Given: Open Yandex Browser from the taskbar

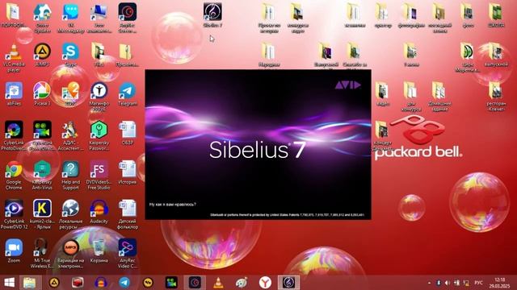Looking at the screenshot, I should tap(265, 283).
